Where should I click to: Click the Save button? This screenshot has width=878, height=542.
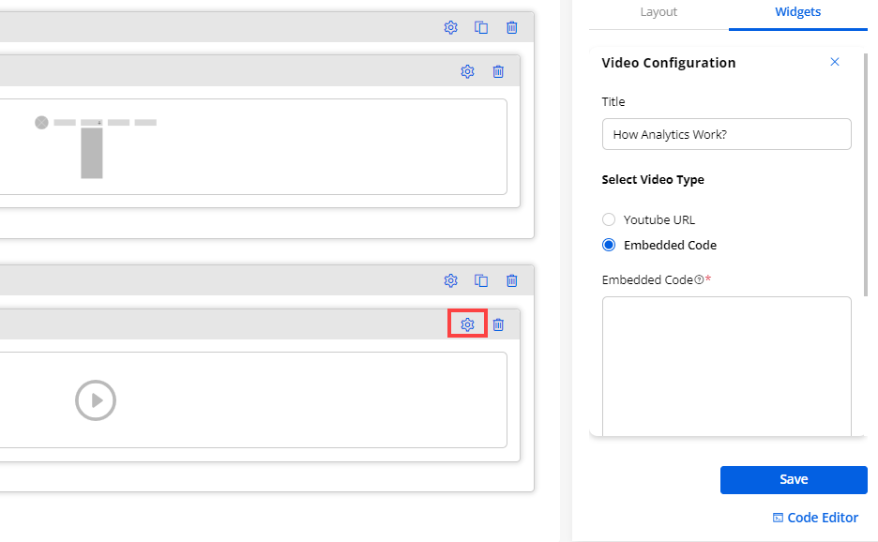click(794, 479)
